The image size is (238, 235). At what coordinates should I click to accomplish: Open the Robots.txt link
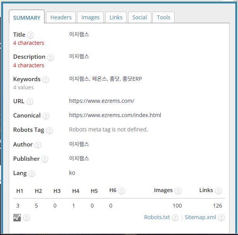tap(157, 217)
